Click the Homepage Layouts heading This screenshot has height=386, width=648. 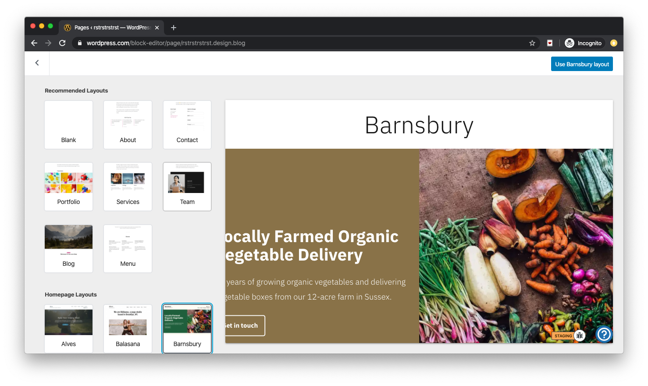(x=71, y=295)
